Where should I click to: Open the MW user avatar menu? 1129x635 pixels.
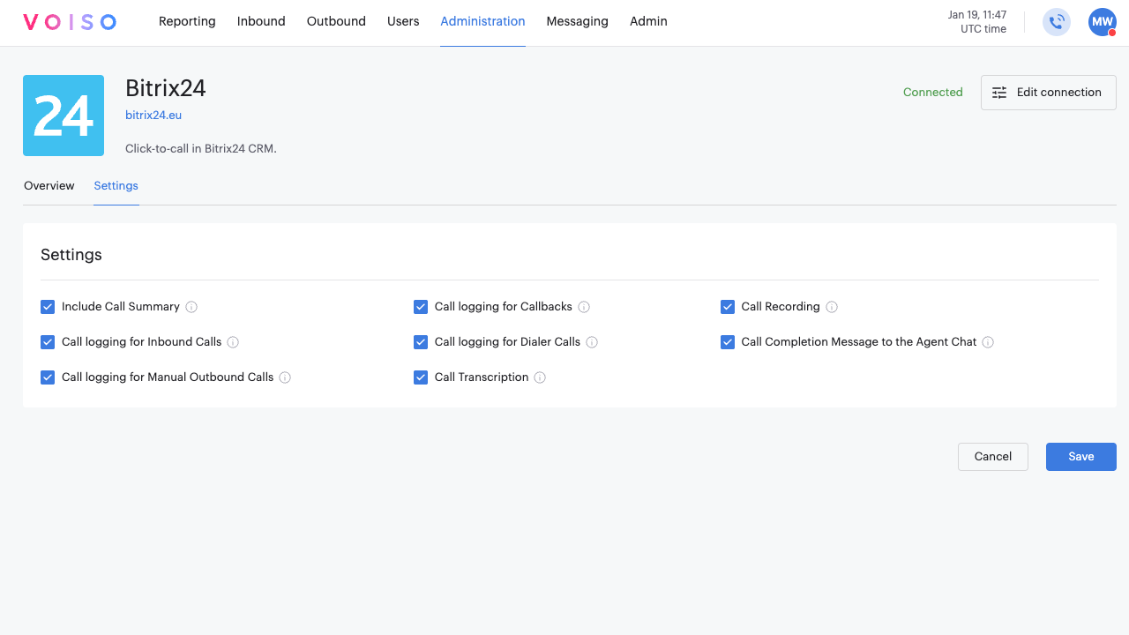point(1102,22)
